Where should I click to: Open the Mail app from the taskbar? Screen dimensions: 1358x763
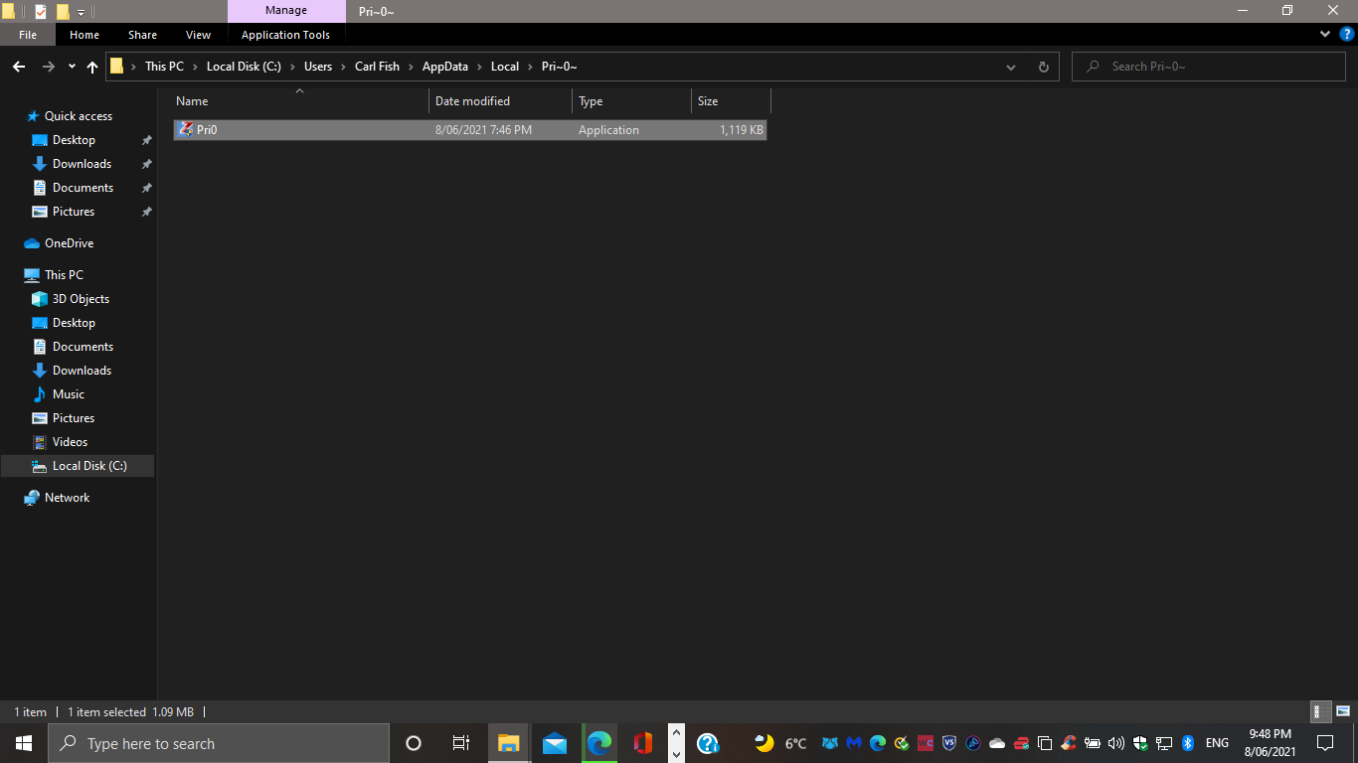(555, 743)
